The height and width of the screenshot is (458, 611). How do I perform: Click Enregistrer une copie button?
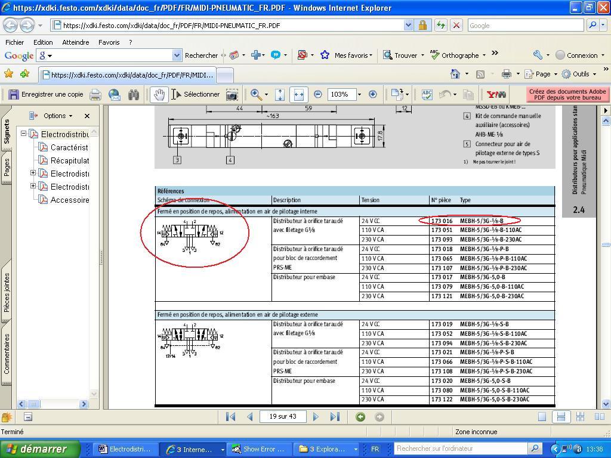click(x=46, y=94)
